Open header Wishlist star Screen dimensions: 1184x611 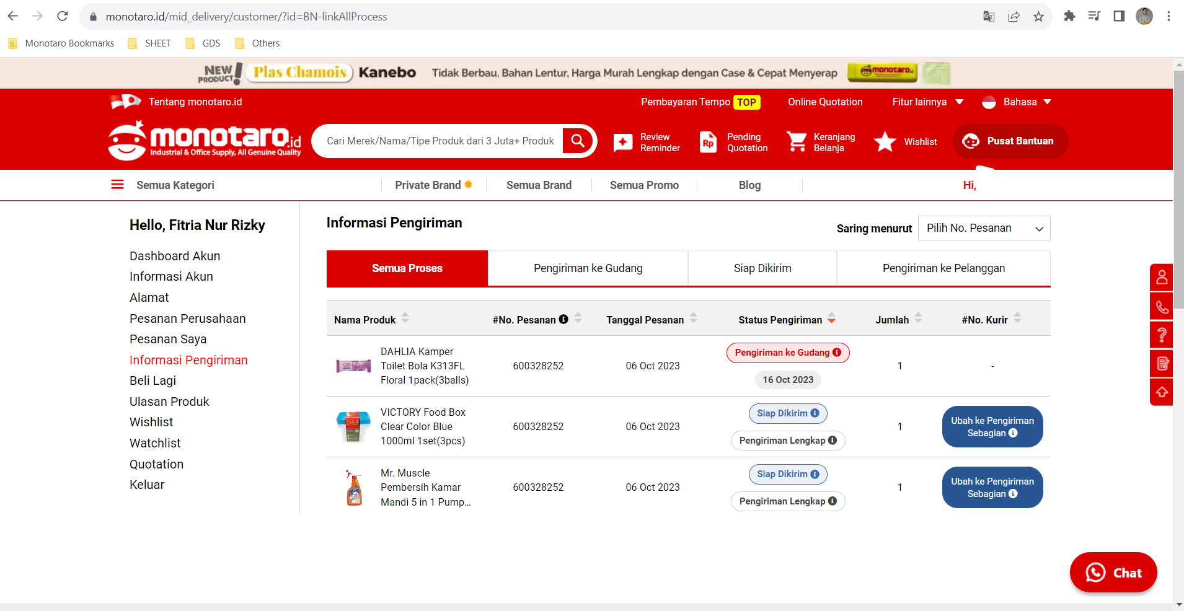pyautogui.click(x=905, y=142)
